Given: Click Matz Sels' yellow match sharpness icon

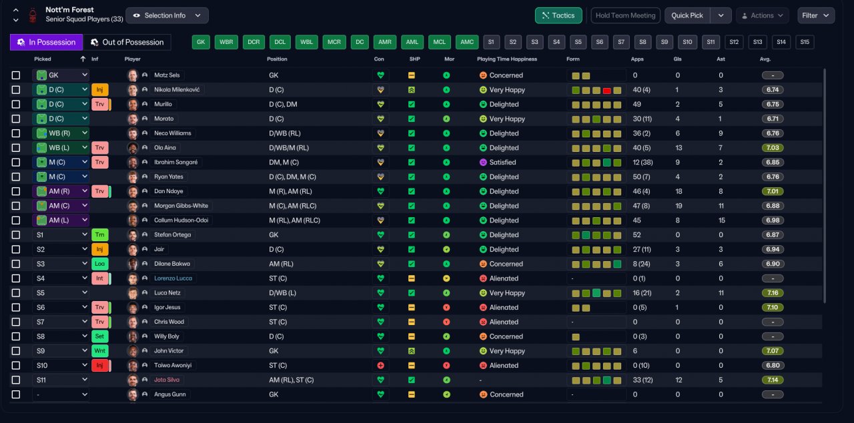Looking at the screenshot, I should [412, 75].
